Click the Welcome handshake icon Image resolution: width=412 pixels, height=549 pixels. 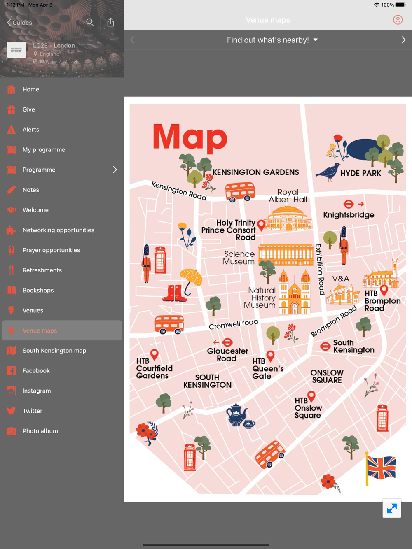(x=11, y=210)
